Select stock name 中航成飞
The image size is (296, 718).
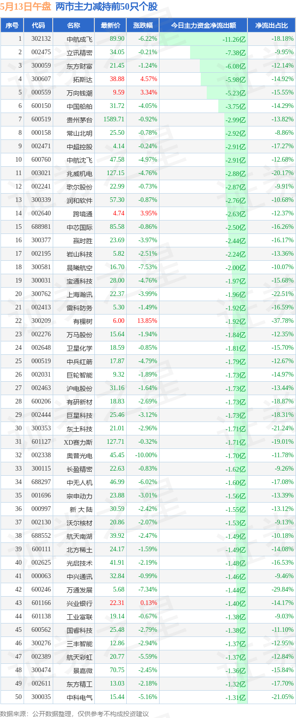click(x=80, y=39)
